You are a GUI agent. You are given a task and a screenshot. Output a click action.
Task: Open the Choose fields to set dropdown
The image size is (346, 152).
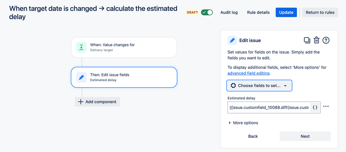coord(259,85)
